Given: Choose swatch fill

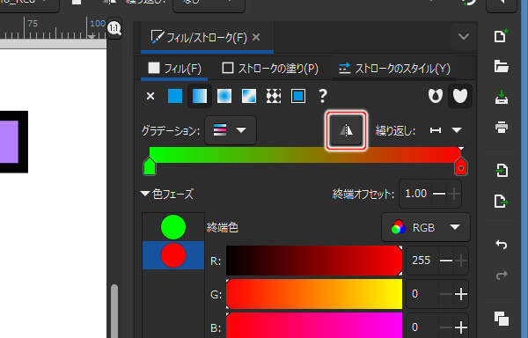Looking at the screenshot, I should [298, 96].
